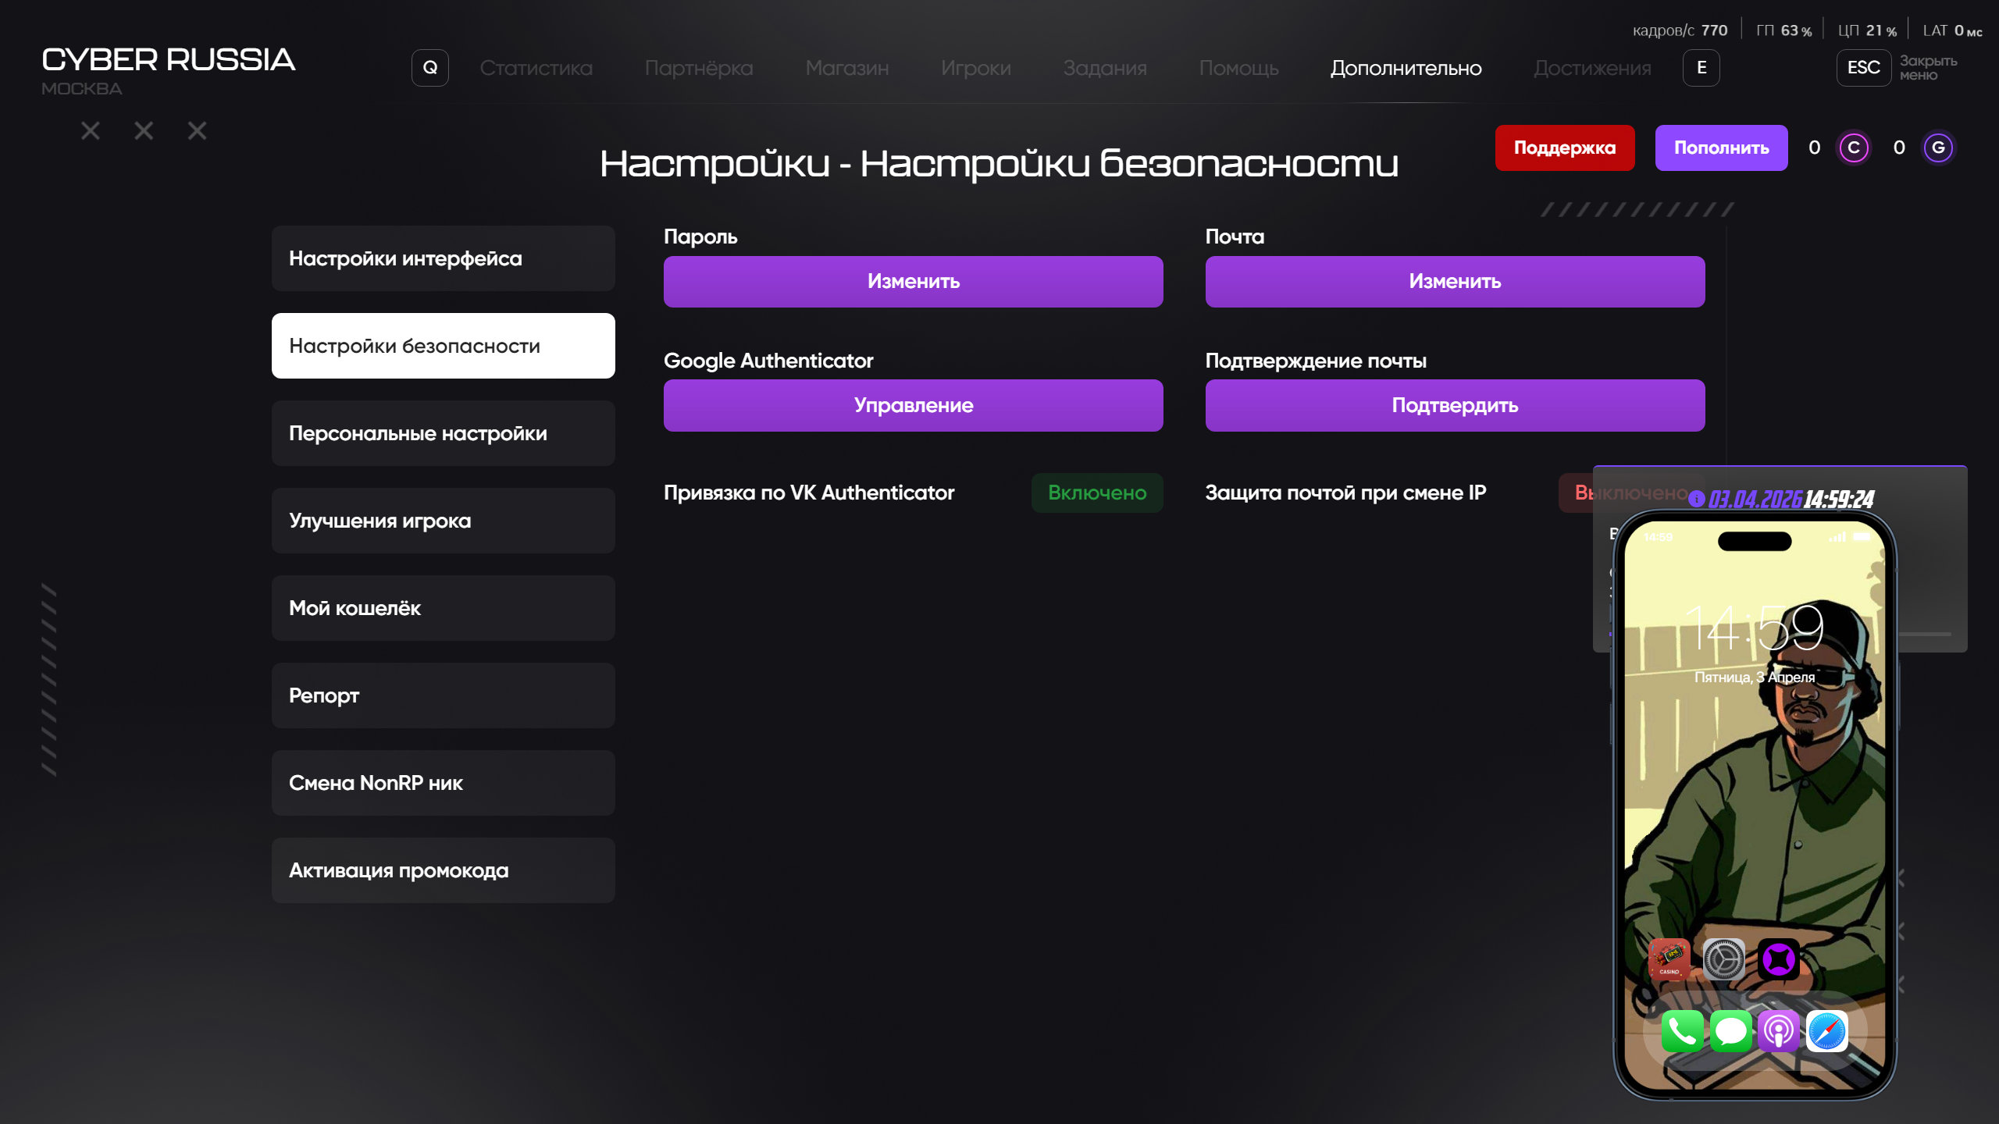
Task: Open the Podcasts app in phone dock
Action: 1779,1031
